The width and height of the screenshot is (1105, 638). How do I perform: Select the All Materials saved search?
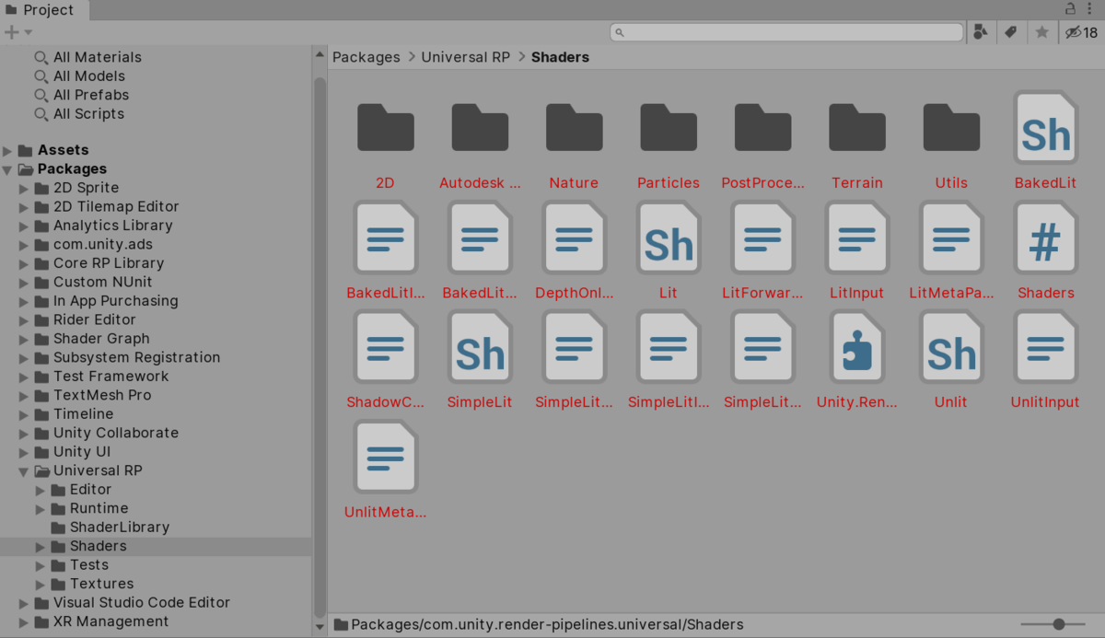[88, 57]
